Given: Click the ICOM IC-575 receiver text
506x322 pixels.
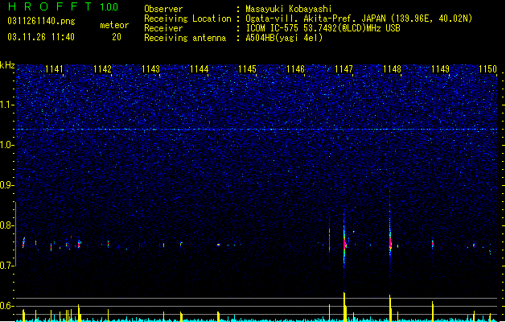Looking at the screenshot, I should (323, 28).
